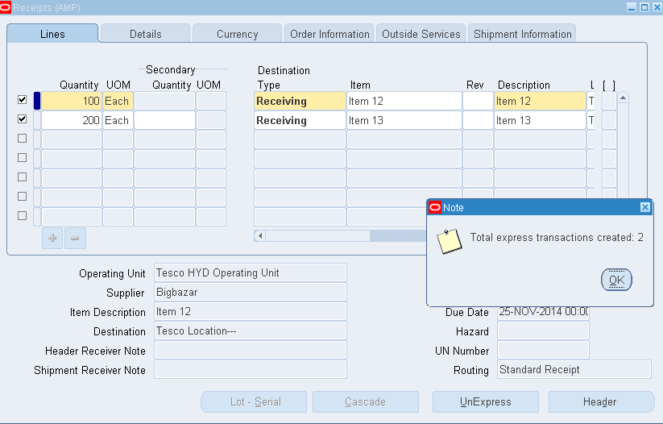663x424 pixels.
Task: Open the Currency tab
Action: [237, 34]
